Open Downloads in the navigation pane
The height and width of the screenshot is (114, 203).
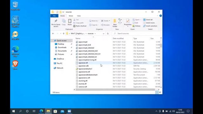click(x=62, y=47)
